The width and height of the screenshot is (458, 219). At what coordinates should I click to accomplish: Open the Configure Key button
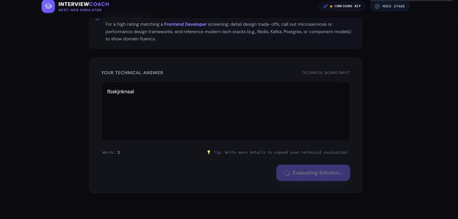tap(342, 6)
